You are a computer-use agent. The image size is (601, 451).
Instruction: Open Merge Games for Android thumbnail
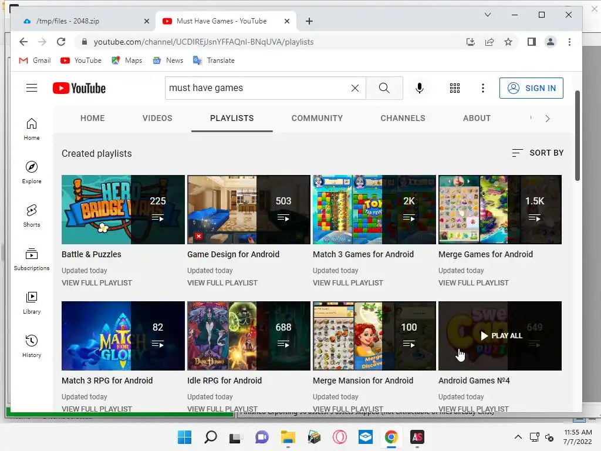pos(500,210)
